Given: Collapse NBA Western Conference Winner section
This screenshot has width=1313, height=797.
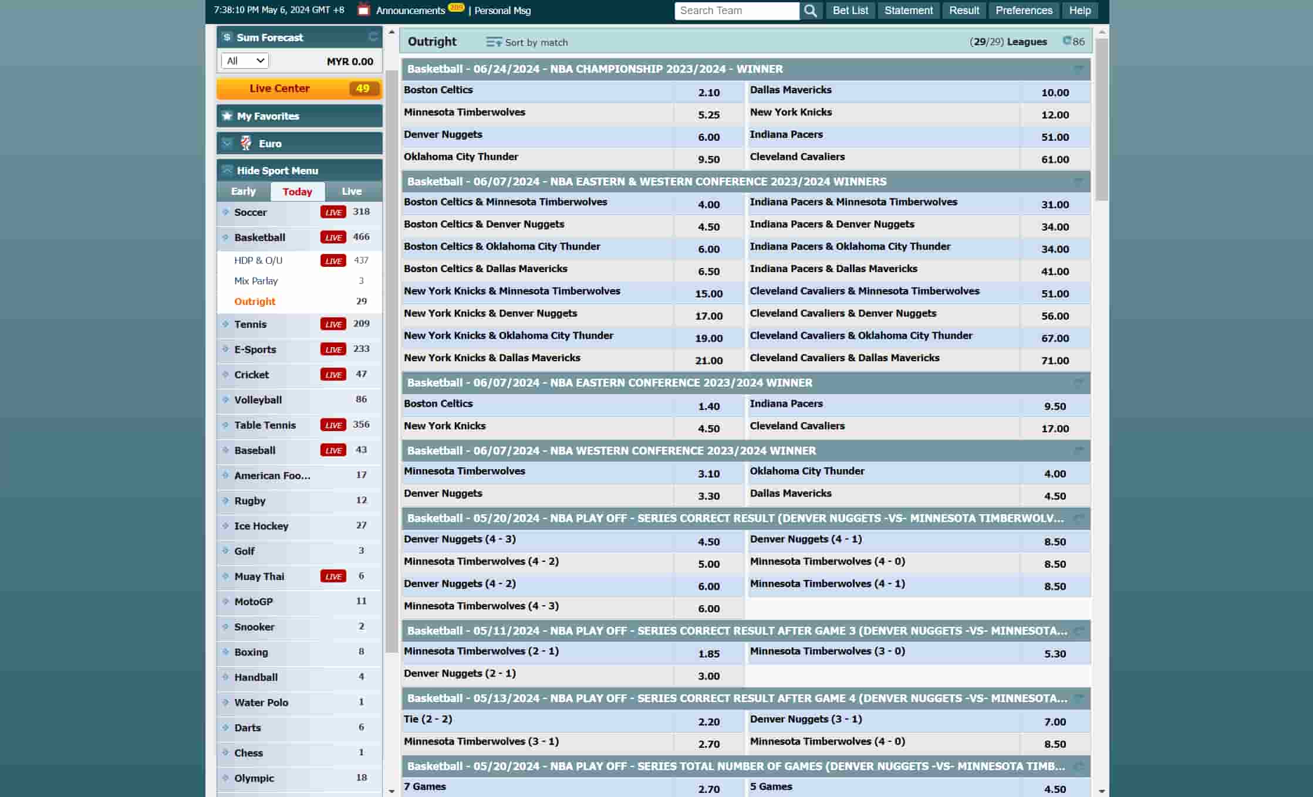Looking at the screenshot, I should (1079, 450).
